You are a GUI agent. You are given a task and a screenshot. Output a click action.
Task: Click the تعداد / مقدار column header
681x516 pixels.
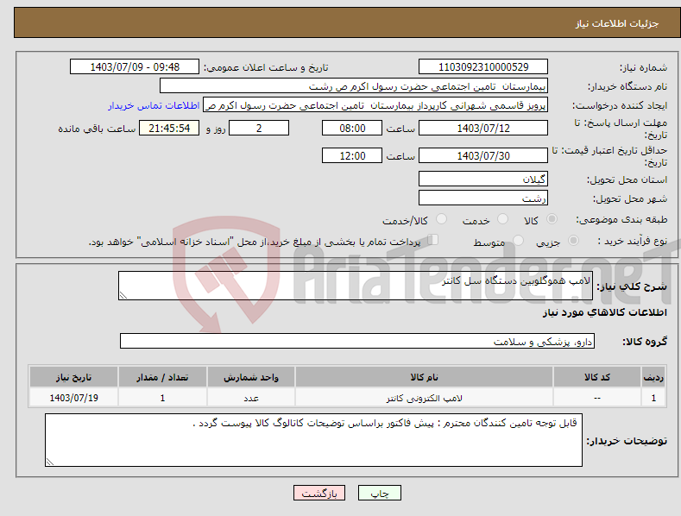[162, 377]
